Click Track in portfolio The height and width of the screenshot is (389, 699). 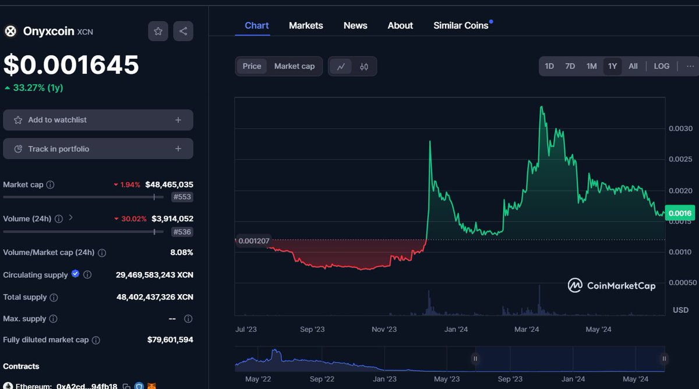click(98, 148)
